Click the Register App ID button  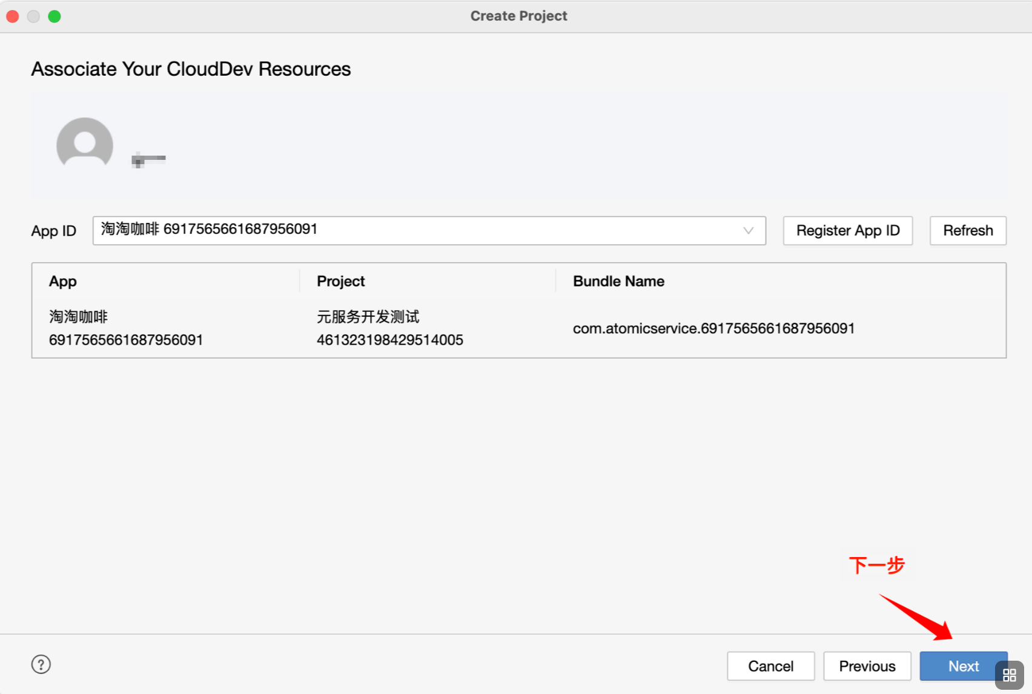click(x=848, y=231)
